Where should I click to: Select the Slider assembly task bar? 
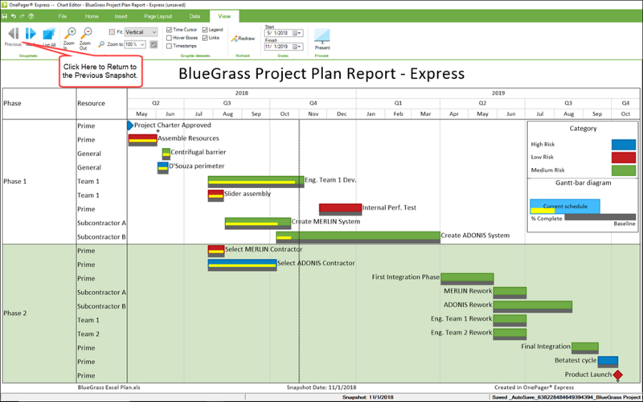click(x=215, y=195)
